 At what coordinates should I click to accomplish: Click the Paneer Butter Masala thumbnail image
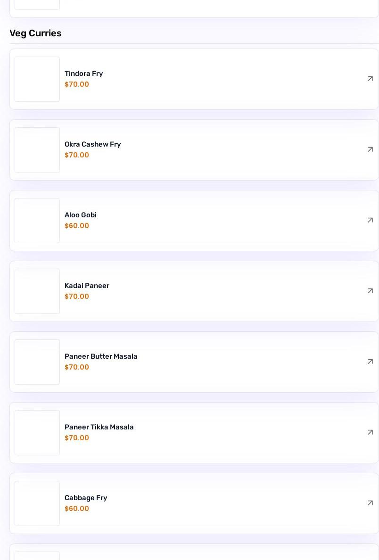pyautogui.click(x=37, y=362)
